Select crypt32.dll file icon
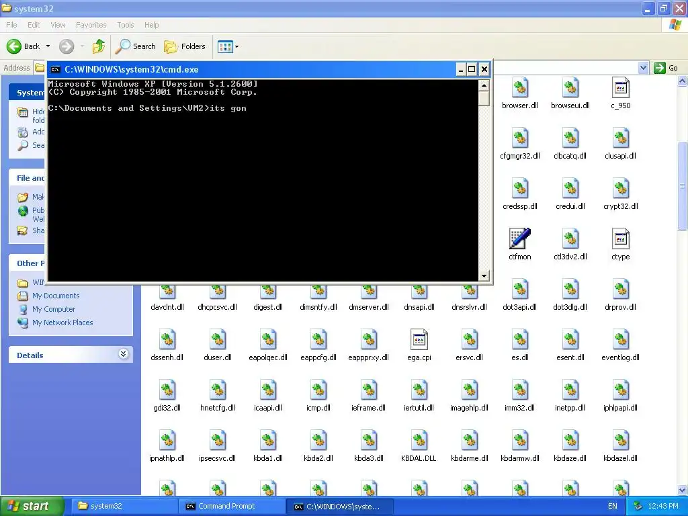 [620, 189]
